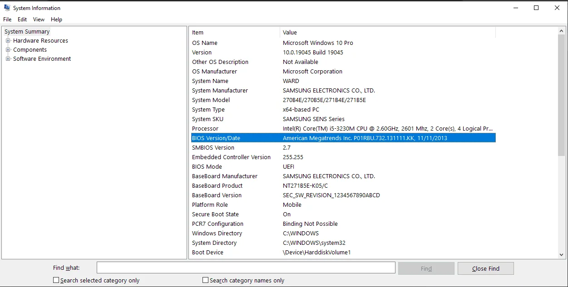Open the Help menu

pyautogui.click(x=56, y=19)
